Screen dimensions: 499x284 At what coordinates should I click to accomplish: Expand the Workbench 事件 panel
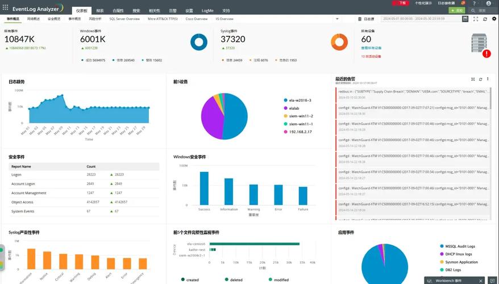click(452, 281)
